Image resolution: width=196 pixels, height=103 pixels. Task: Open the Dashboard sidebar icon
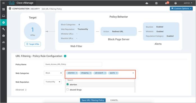3,9
